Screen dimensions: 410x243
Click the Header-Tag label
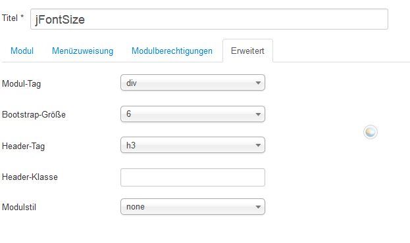click(x=23, y=146)
